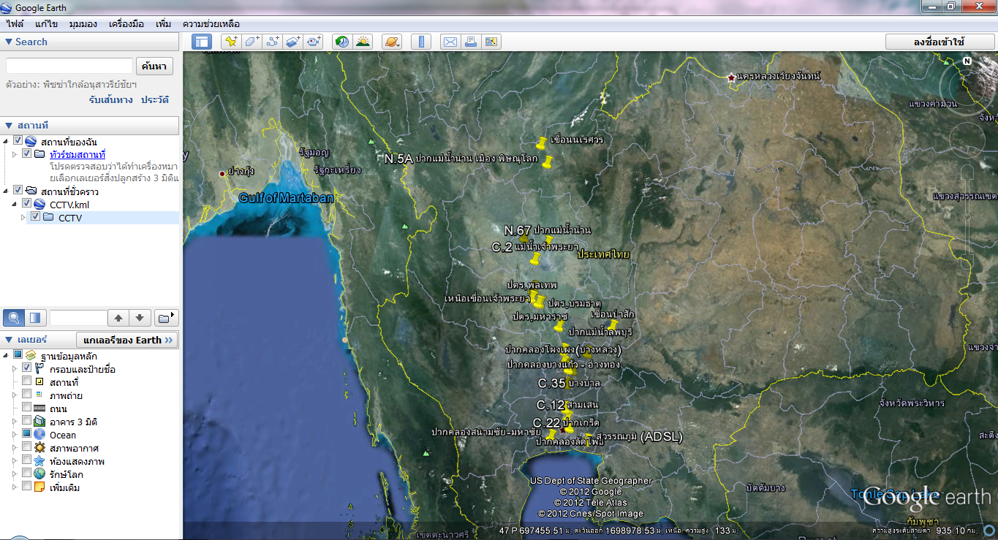Image resolution: width=998 pixels, height=540 pixels.
Task: Select the Add Polygon tool
Action: pyautogui.click(x=252, y=42)
